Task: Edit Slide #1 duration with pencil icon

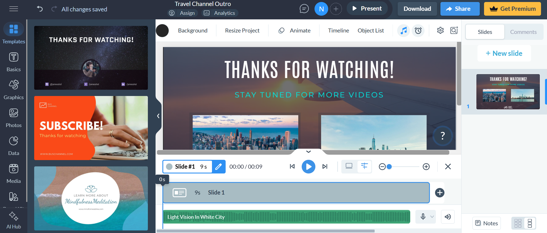Action: [219, 167]
